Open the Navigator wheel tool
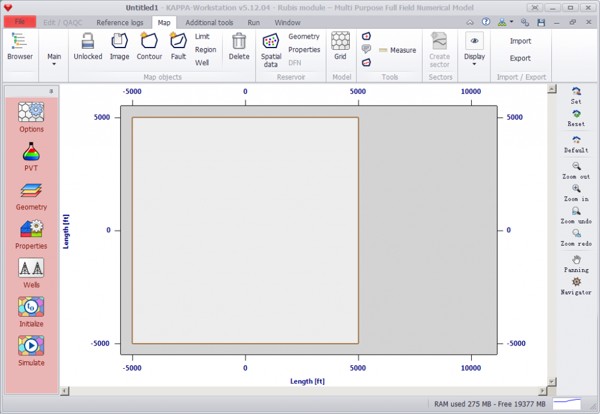This screenshot has height=414, width=600. (577, 282)
